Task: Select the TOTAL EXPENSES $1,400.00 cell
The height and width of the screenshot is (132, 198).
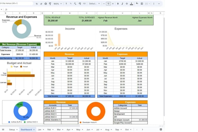Action: pyautogui.click(x=86, y=21)
